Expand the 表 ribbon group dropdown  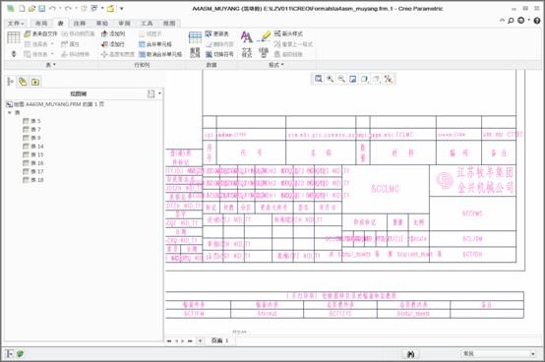click(x=51, y=65)
